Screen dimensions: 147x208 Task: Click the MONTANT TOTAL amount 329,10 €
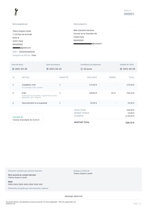[x=130, y=123]
